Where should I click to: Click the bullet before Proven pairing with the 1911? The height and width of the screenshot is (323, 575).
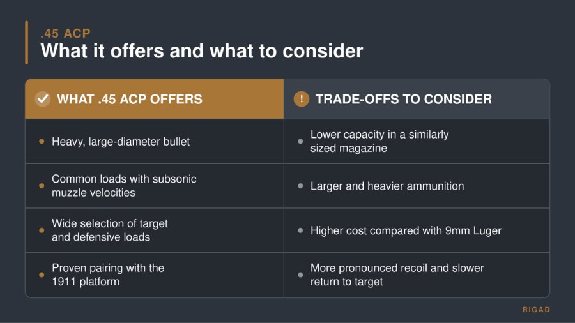42,274
